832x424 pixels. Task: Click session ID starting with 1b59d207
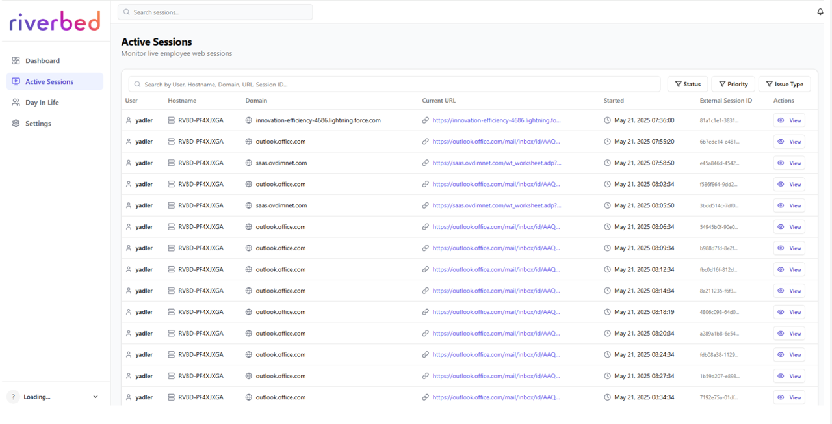(719, 376)
